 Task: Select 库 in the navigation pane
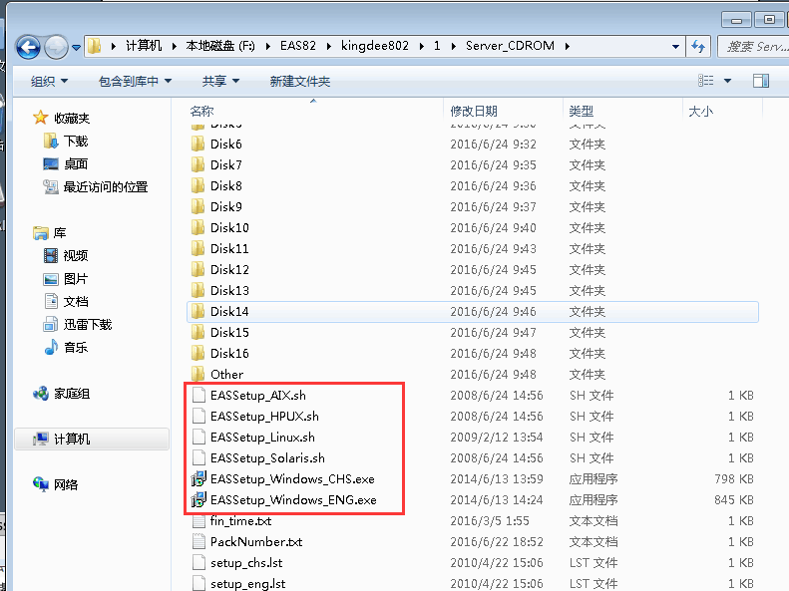pos(60,232)
